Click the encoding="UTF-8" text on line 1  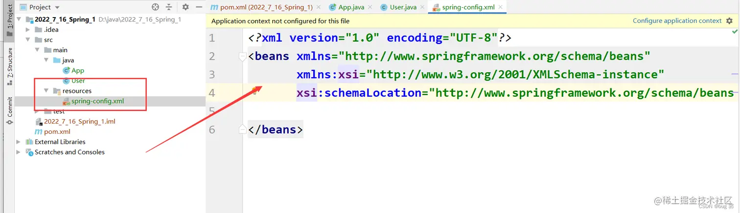click(442, 38)
